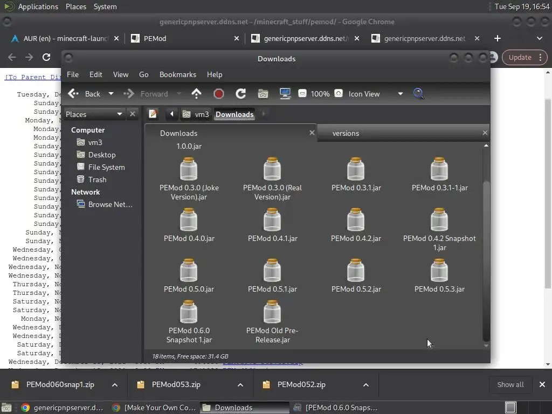Go up to the parent folder
Viewport: 552px width, 414px height.
click(196, 94)
